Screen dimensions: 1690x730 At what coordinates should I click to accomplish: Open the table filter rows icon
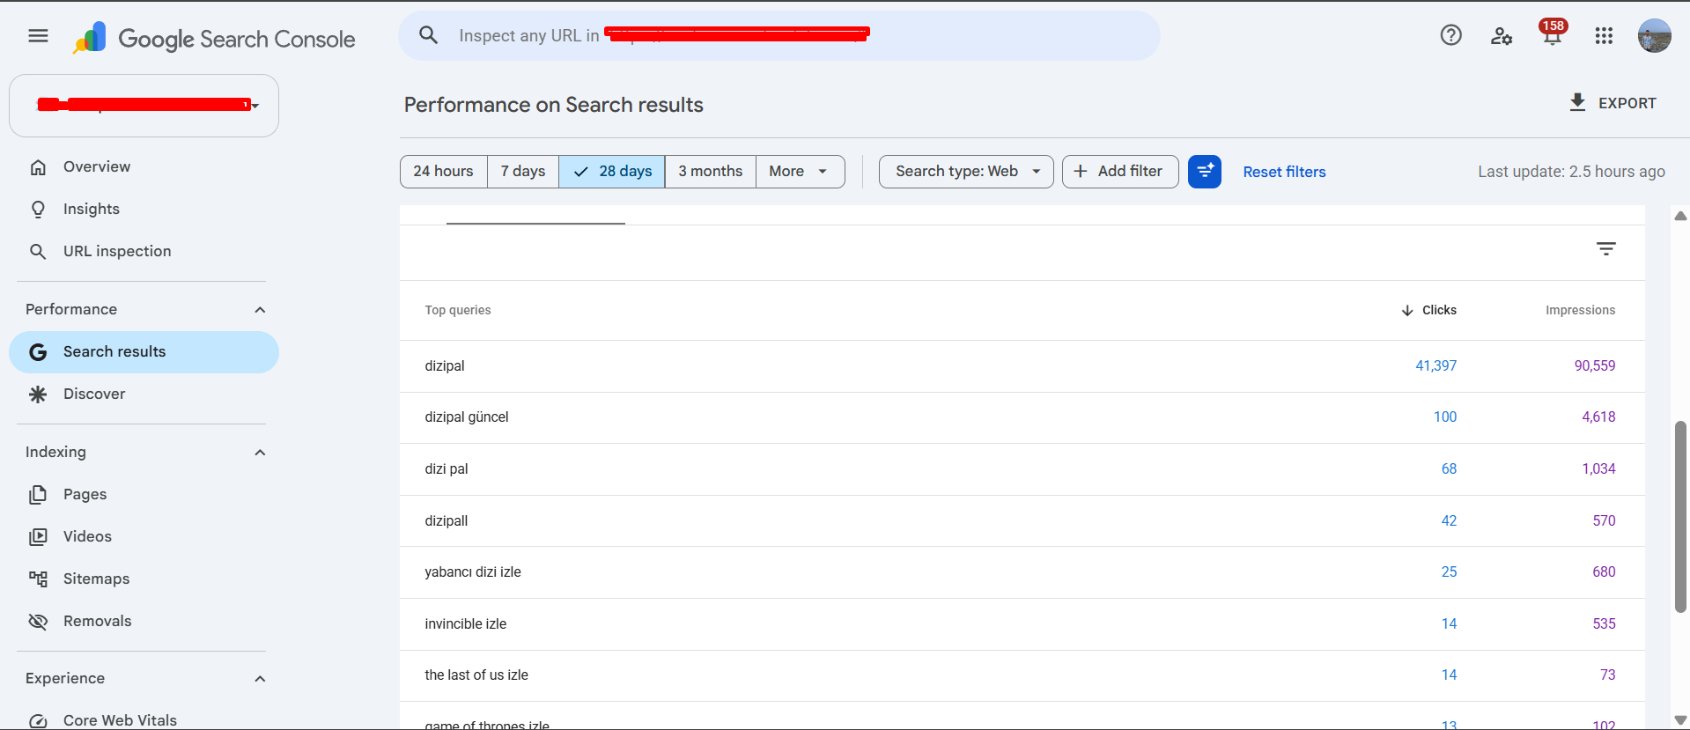1605,249
